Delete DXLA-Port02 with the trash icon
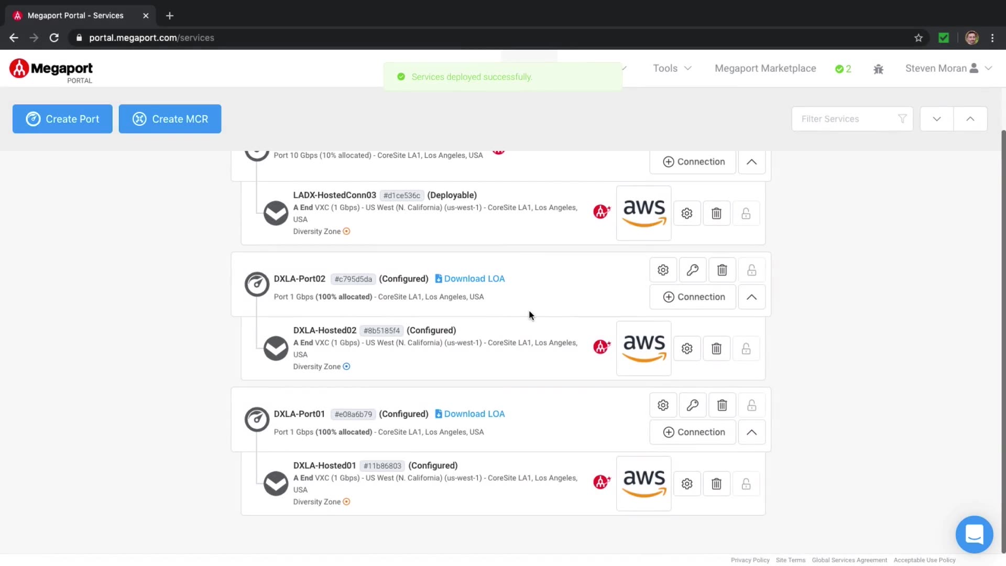This screenshot has height=566, width=1006. pos(721,270)
